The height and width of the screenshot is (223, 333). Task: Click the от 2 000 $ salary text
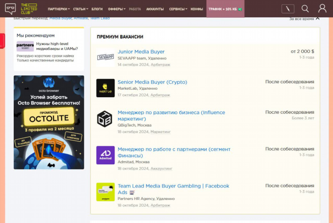click(x=302, y=52)
